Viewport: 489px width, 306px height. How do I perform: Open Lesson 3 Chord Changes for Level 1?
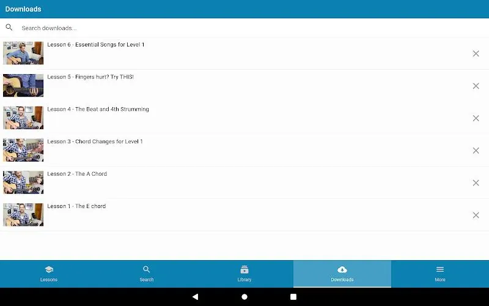pos(95,141)
